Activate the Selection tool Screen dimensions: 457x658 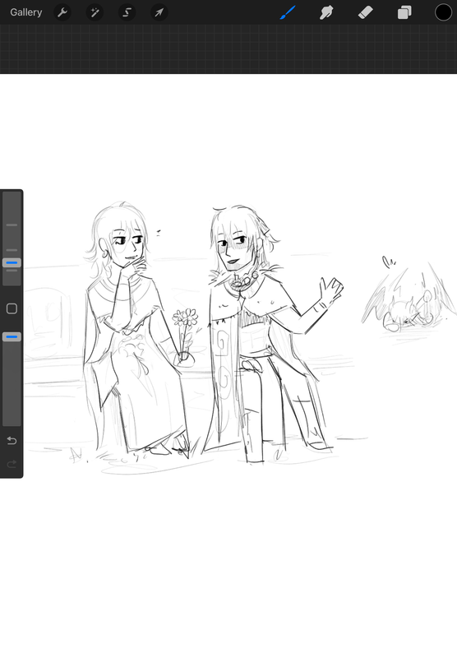tap(127, 12)
